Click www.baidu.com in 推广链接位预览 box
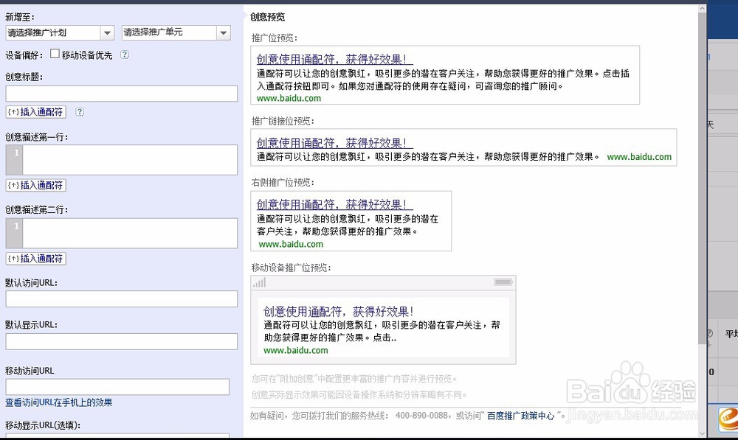Image resolution: width=738 pixels, height=440 pixels. (x=639, y=157)
